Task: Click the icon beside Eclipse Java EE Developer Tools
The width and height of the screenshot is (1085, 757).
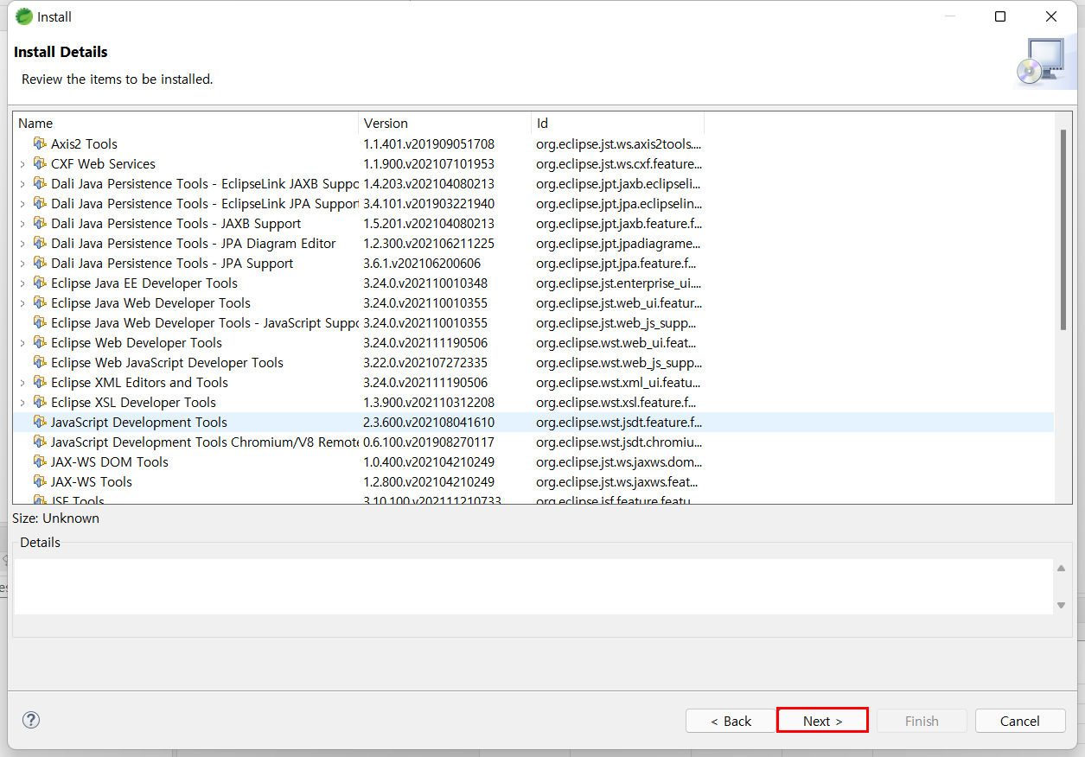Action: [40, 283]
